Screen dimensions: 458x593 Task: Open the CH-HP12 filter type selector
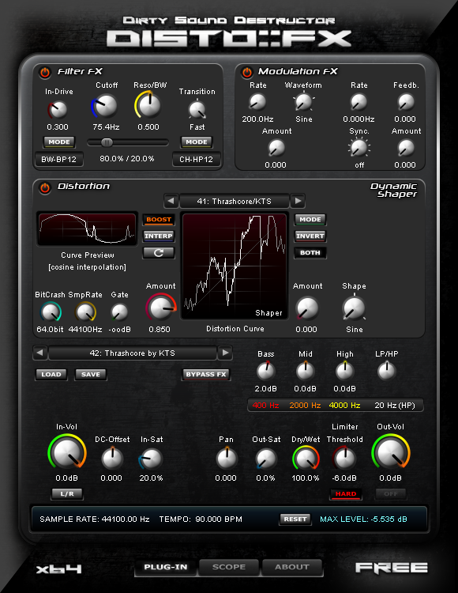click(197, 159)
